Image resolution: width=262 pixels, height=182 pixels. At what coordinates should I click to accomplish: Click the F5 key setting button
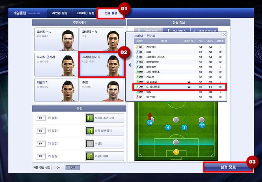[x=41, y=118]
